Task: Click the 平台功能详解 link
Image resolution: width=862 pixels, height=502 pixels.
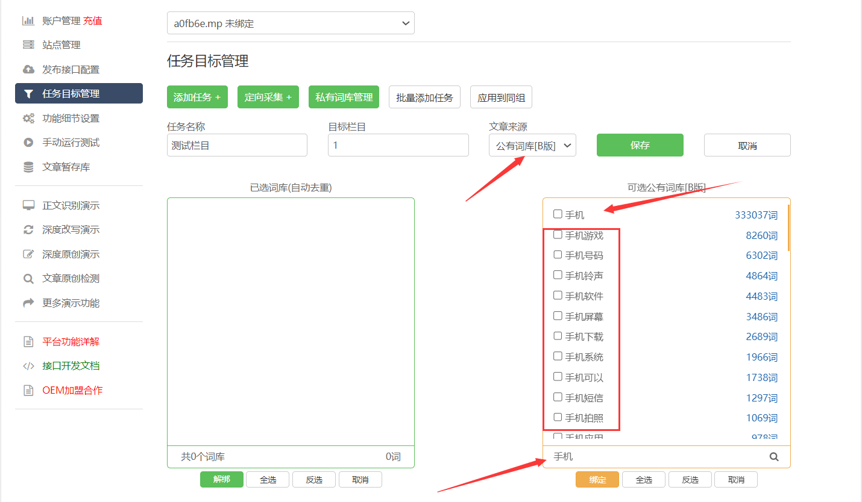Action: 71,342
